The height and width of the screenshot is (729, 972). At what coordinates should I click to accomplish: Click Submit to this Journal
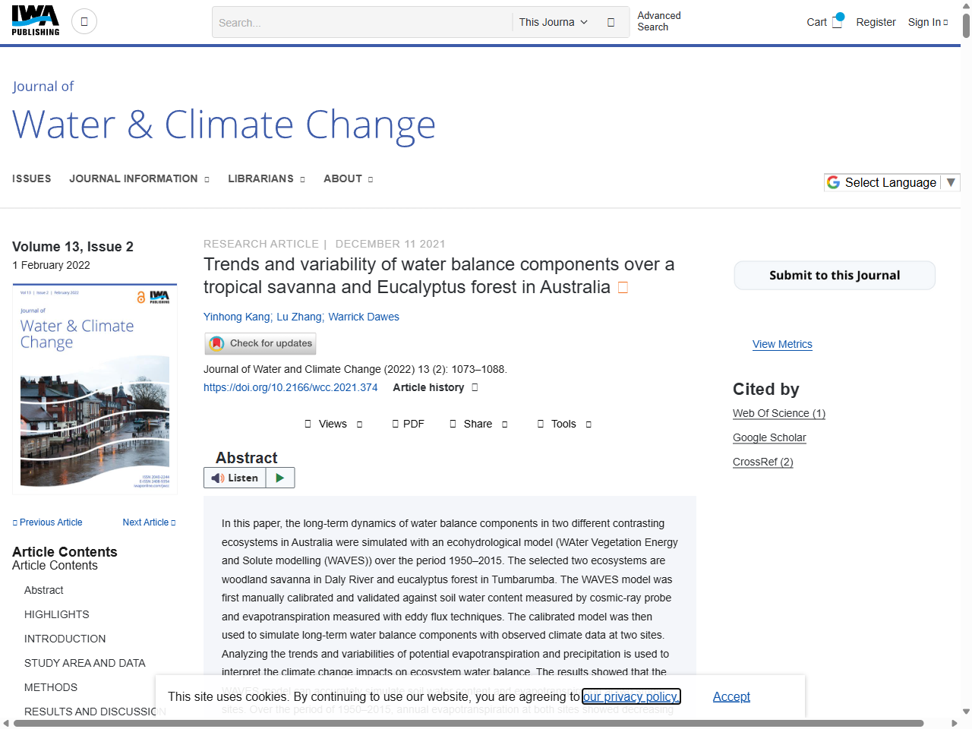(x=834, y=275)
